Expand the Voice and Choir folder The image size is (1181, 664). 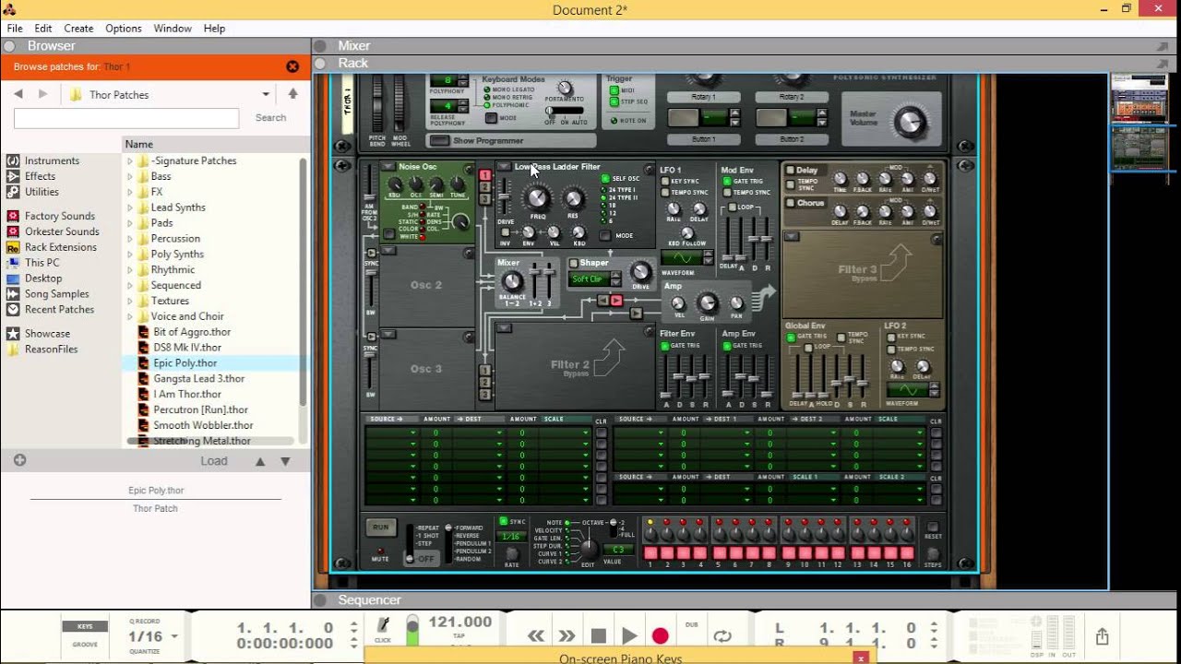(130, 316)
